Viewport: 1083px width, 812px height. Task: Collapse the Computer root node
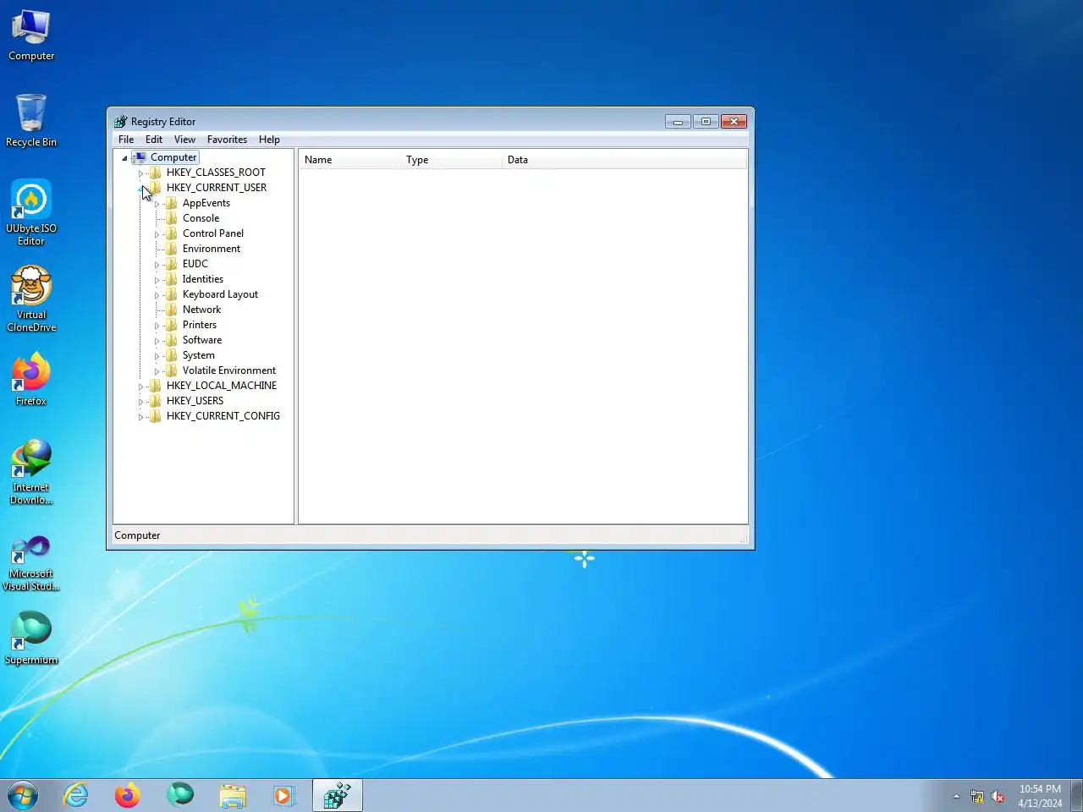pos(124,157)
